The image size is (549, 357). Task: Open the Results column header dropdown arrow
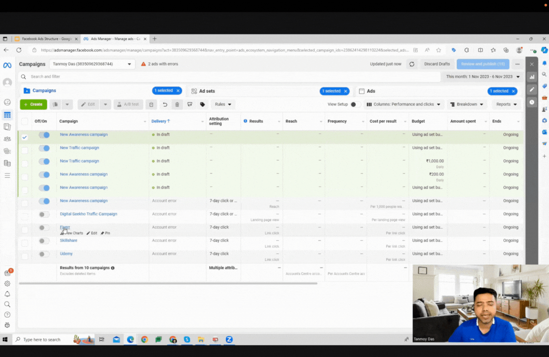(x=279, y=121)
